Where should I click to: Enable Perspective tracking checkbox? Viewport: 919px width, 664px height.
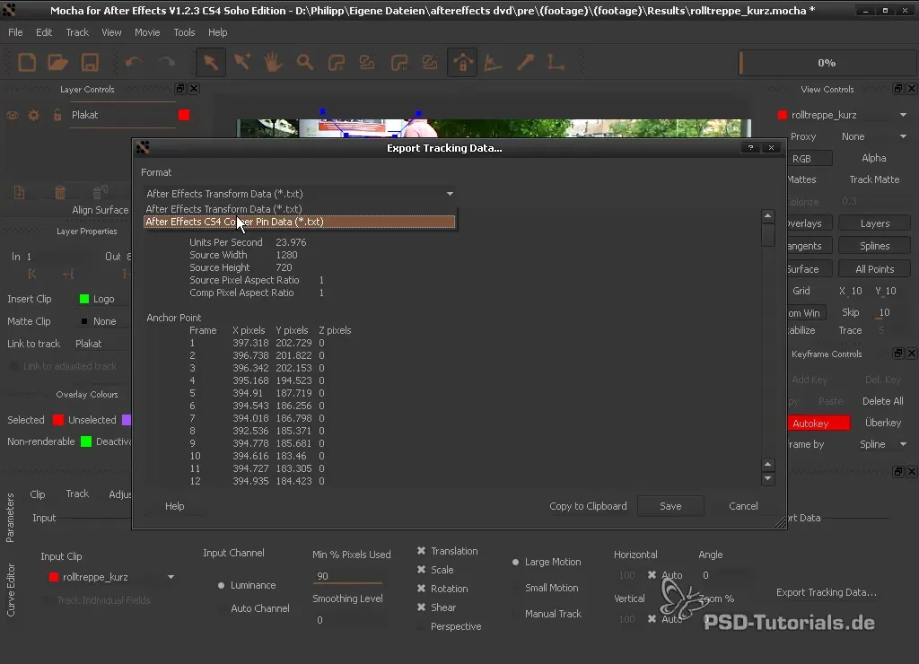[x=422, y=626]
